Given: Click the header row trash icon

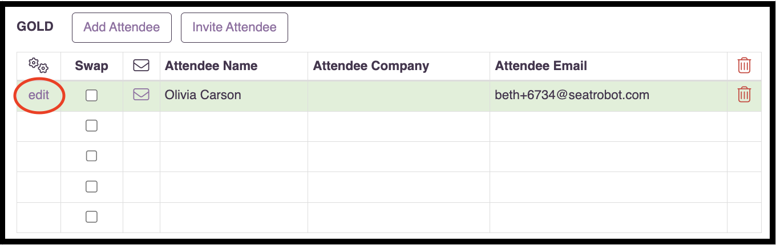Looking at the screenshot, I should tap(744, 66).
